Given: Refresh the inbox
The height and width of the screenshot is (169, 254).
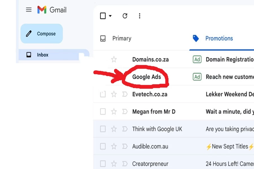Looking at the screenshot, I should coord(125,16).
